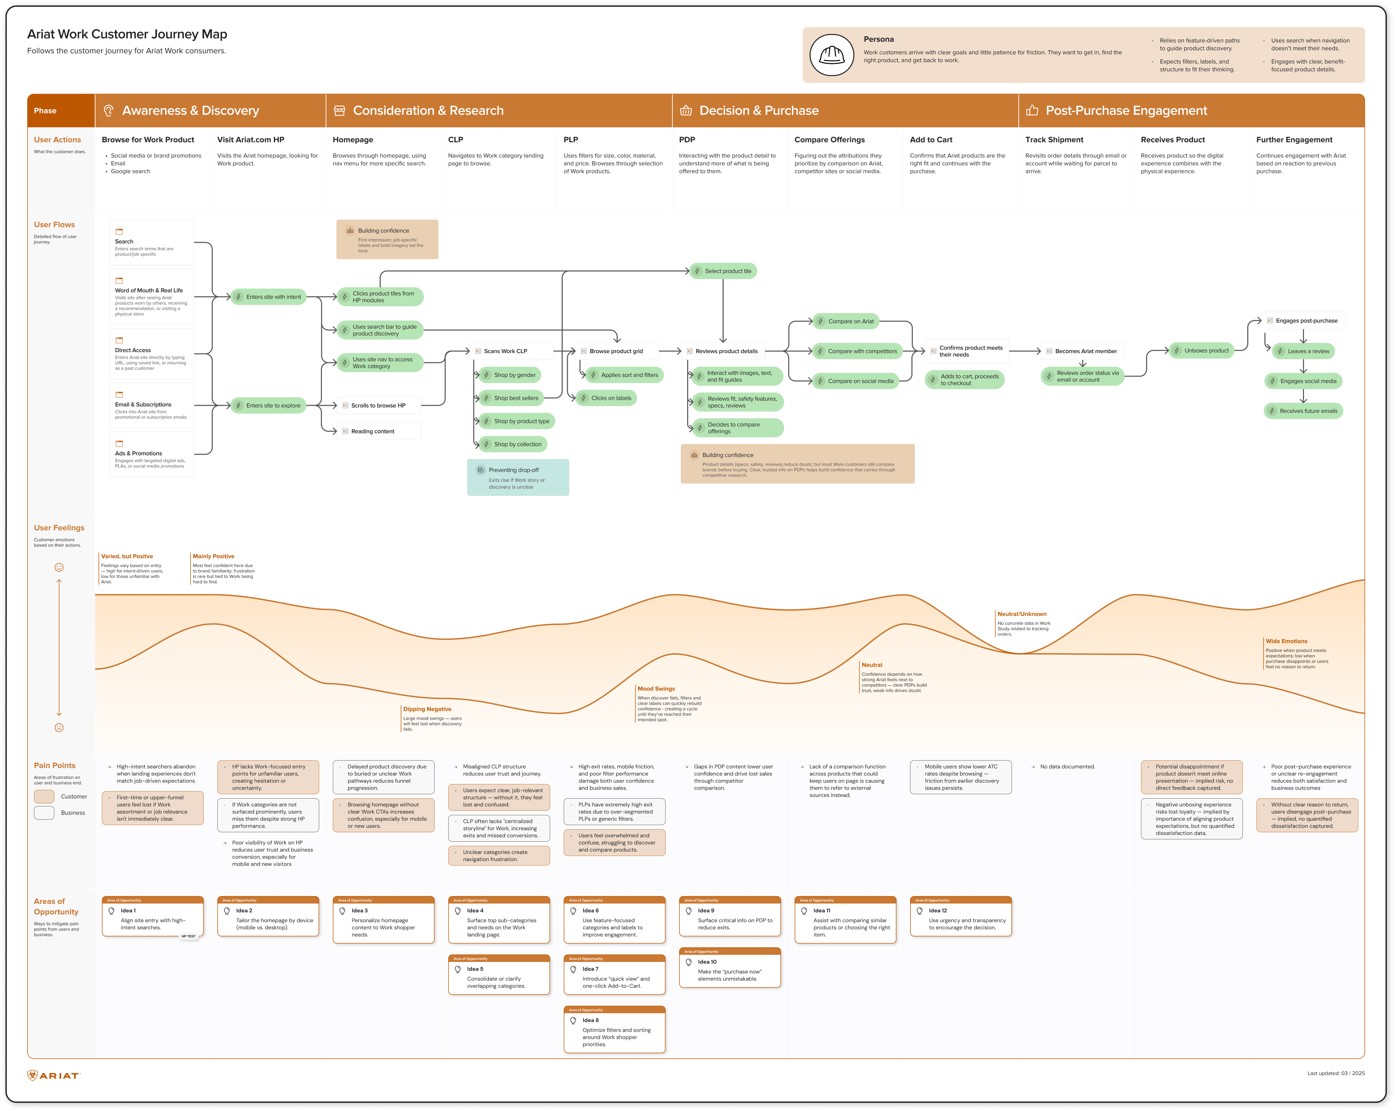Select the Decision & Purchase phase header
This screenshot has width=1395, height=1111.
845,111
